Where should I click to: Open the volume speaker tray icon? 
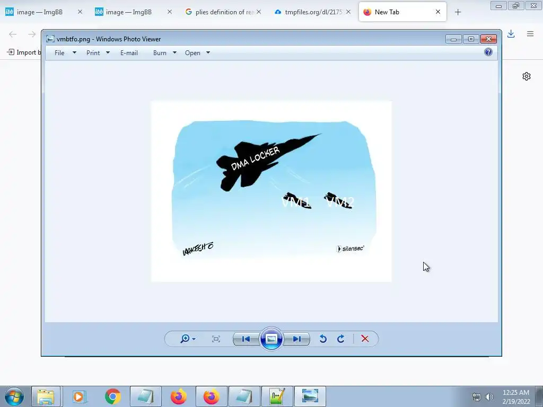(x=489, y=397)
